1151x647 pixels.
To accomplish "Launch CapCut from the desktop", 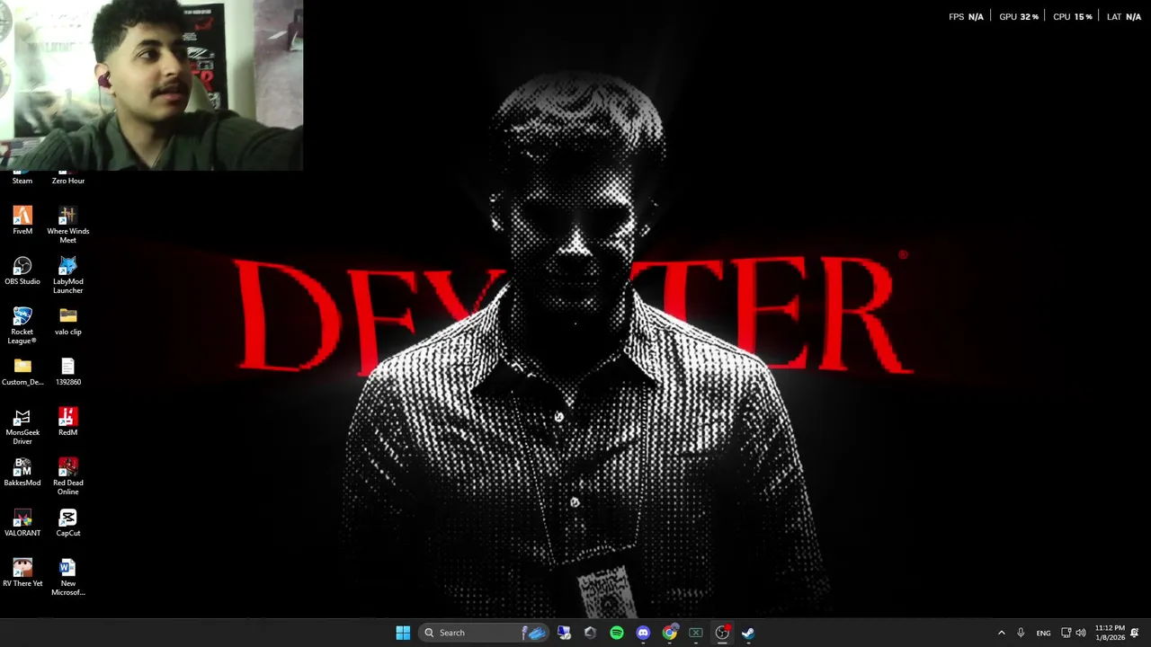I will click(x=68, y=523).
